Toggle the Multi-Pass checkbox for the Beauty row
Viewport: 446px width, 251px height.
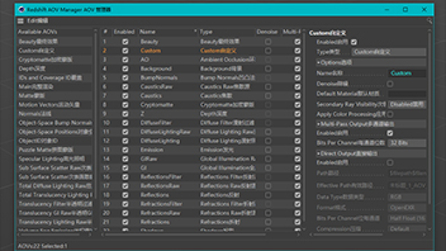click(x=298, y=42)
